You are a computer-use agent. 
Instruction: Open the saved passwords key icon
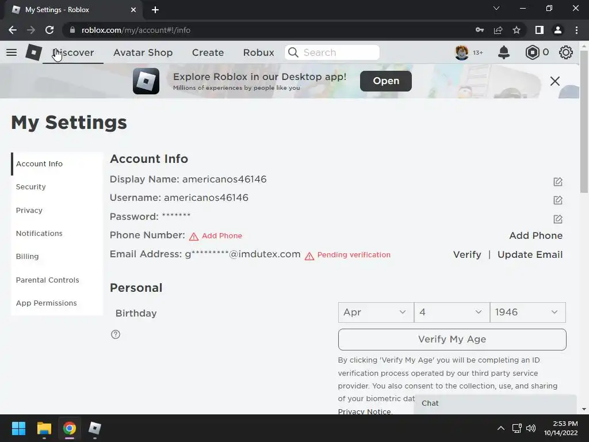pos(480,30)
